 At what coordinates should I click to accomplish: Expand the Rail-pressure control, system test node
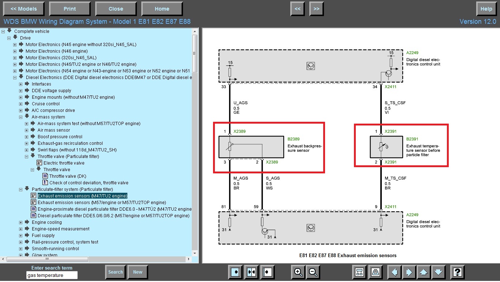coord(21,242)
